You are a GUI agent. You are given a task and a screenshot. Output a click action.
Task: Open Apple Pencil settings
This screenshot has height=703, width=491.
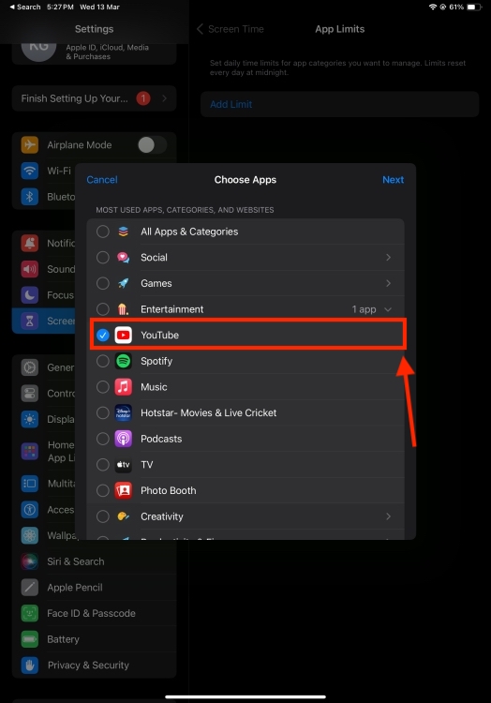94,588
